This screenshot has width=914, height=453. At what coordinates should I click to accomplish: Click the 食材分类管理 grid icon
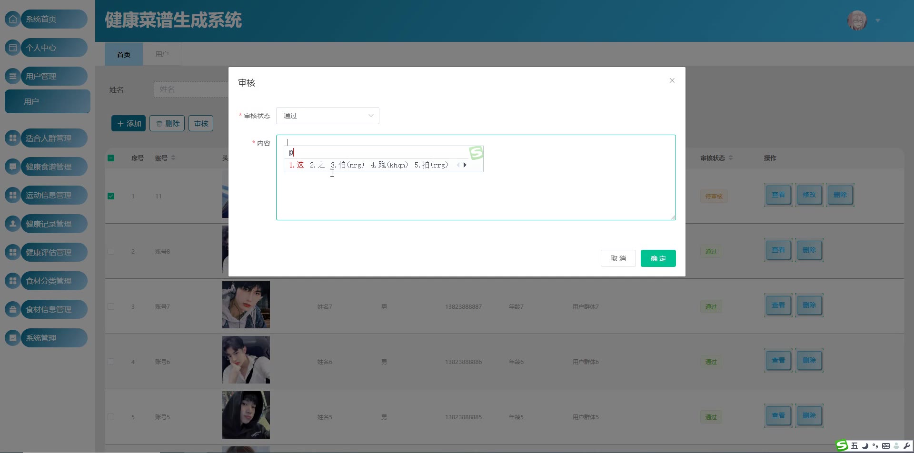13,281
